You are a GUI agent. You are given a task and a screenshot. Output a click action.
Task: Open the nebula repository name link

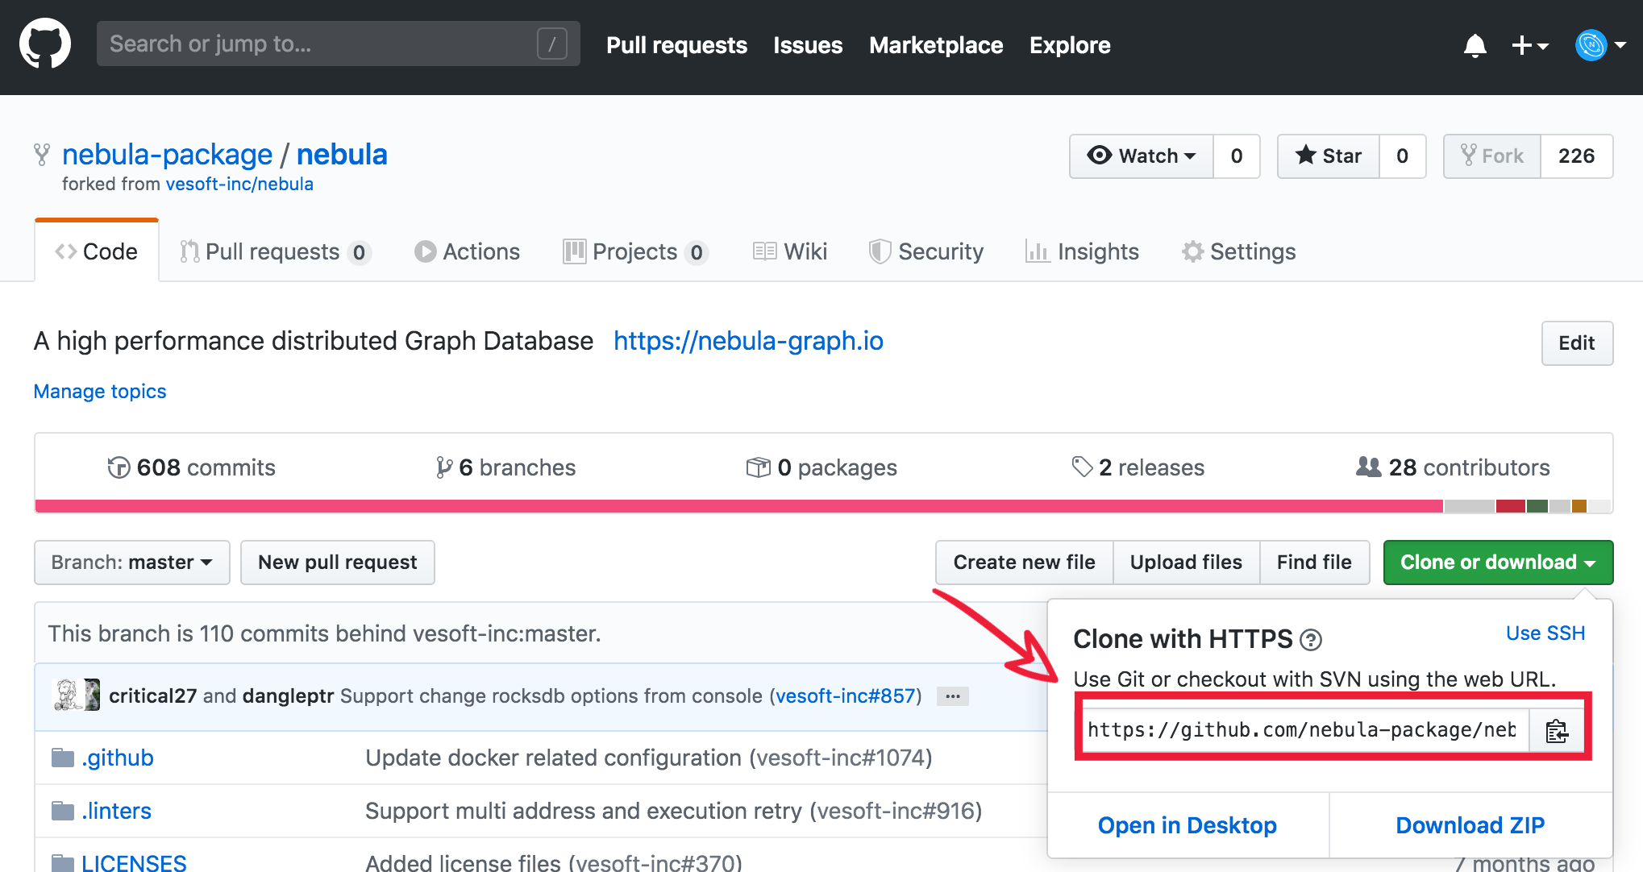(342, 154)
